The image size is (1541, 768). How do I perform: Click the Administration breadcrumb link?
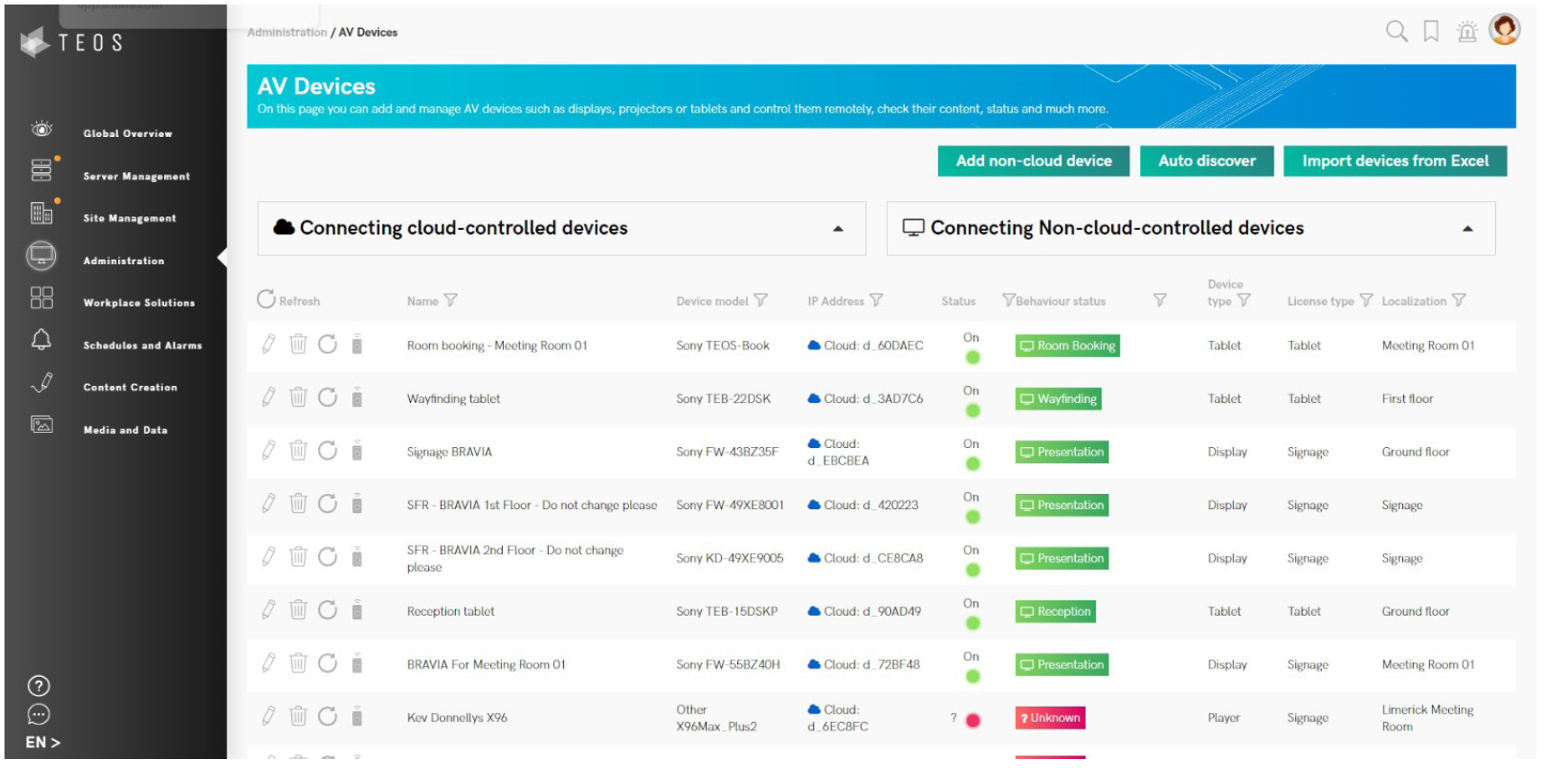(x=287, y=32)
